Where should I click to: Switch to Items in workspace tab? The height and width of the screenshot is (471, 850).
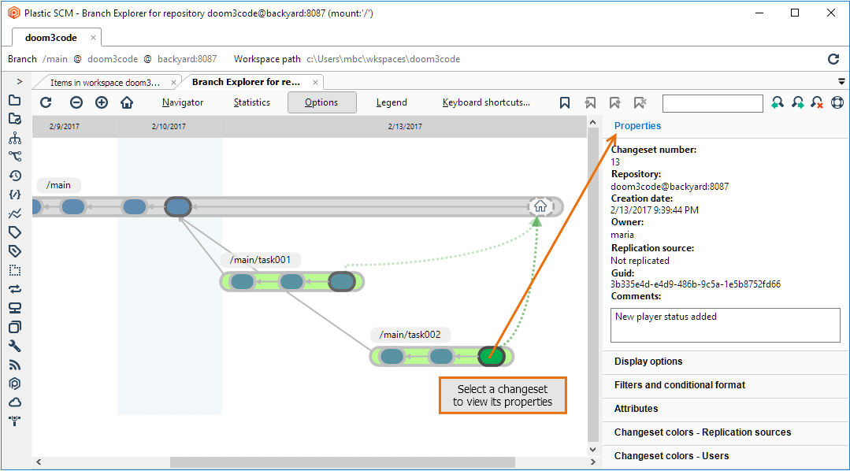(105, 82)
